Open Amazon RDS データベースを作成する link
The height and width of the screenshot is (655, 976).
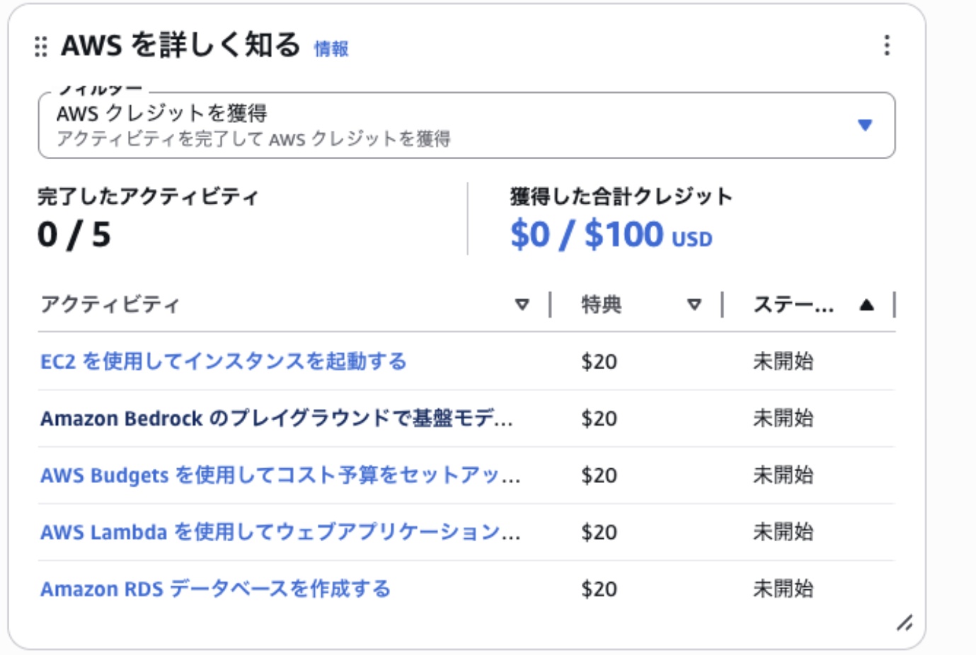coord(215,589)
